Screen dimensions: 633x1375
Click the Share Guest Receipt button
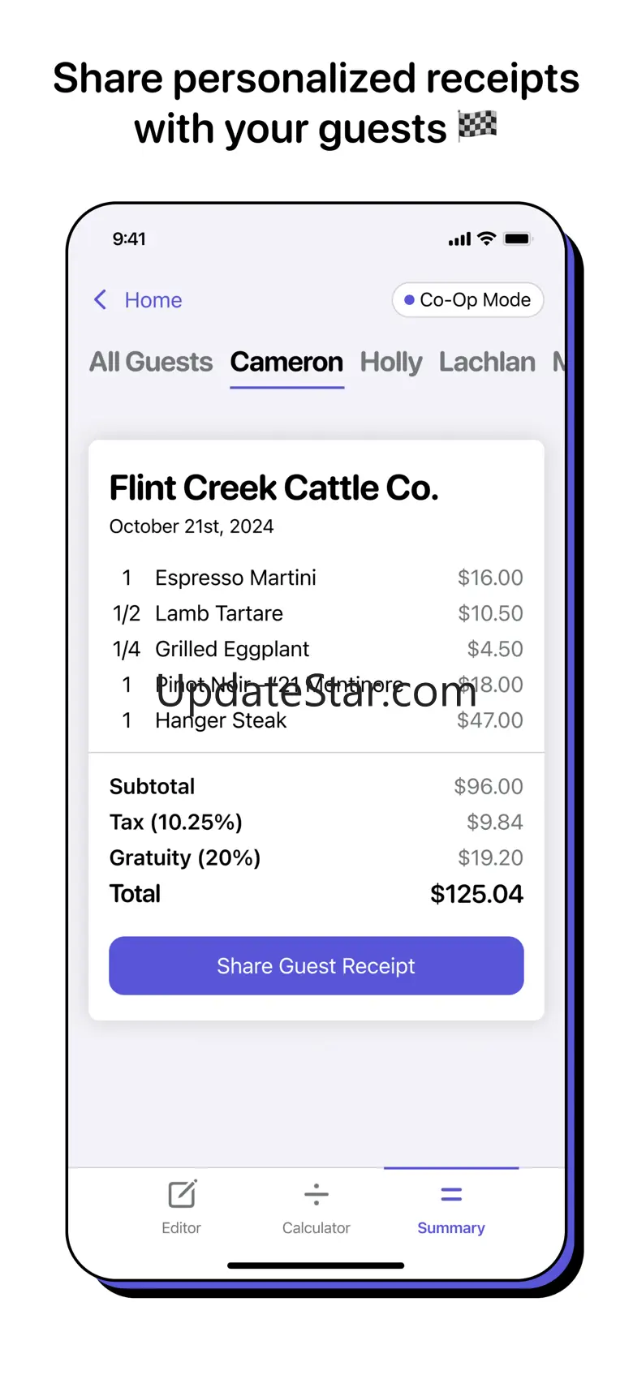[316, 965]
